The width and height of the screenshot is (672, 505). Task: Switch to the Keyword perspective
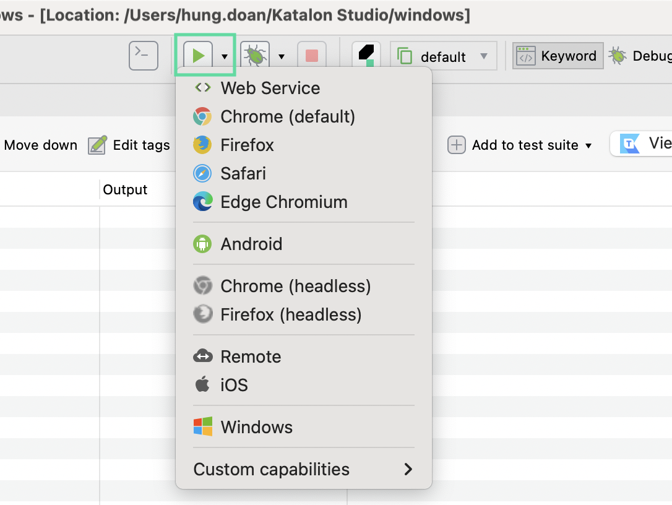point(558,56)
